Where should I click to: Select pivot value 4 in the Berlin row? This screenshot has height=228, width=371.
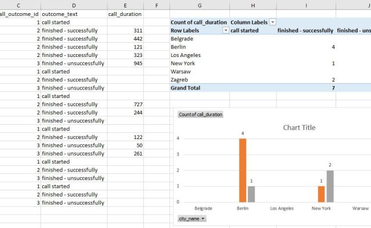point(306,47)
